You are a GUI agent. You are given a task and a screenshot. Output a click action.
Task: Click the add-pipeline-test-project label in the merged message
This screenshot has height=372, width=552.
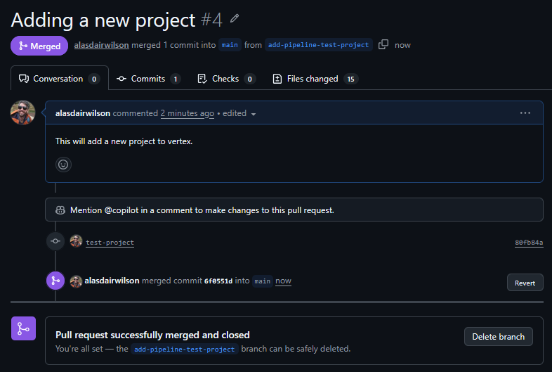click(185, 349)
